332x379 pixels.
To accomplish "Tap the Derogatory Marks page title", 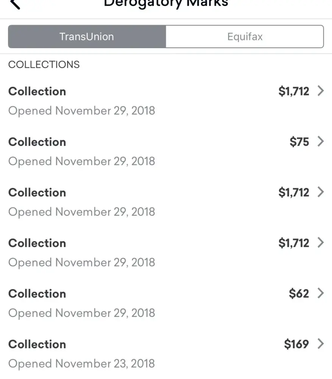I will click(166, 4).
